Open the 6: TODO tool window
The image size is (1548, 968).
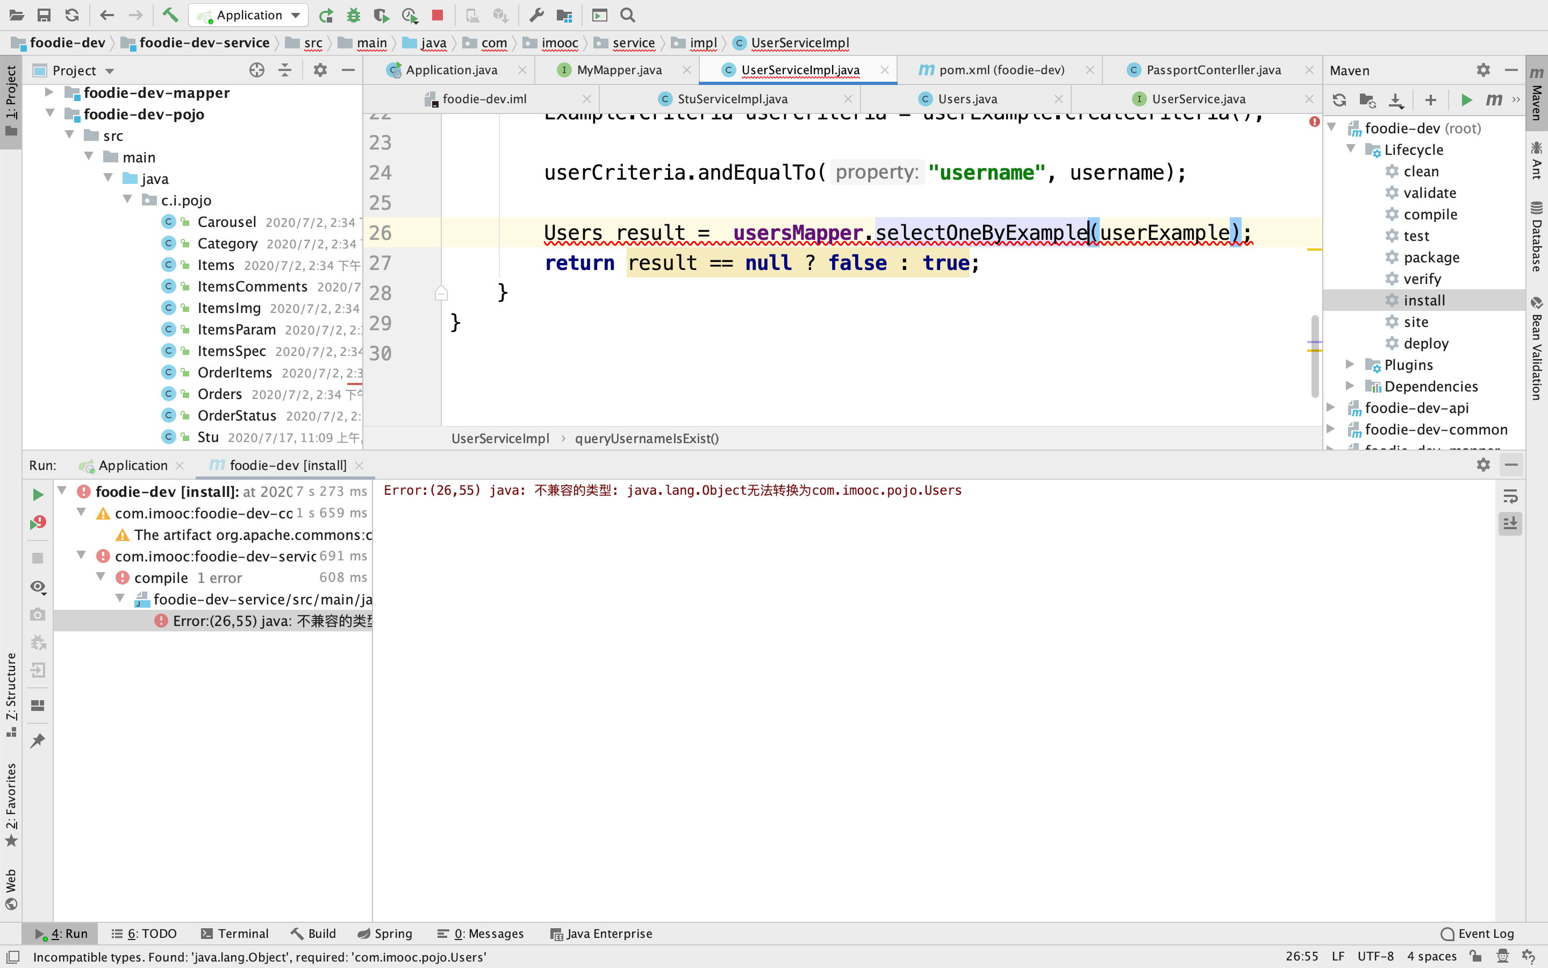(145, 934)
